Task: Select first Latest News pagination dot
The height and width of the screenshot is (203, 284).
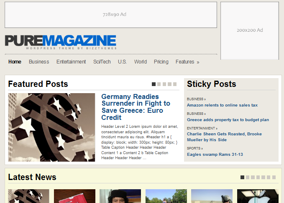Action: (x=242, y=177)
